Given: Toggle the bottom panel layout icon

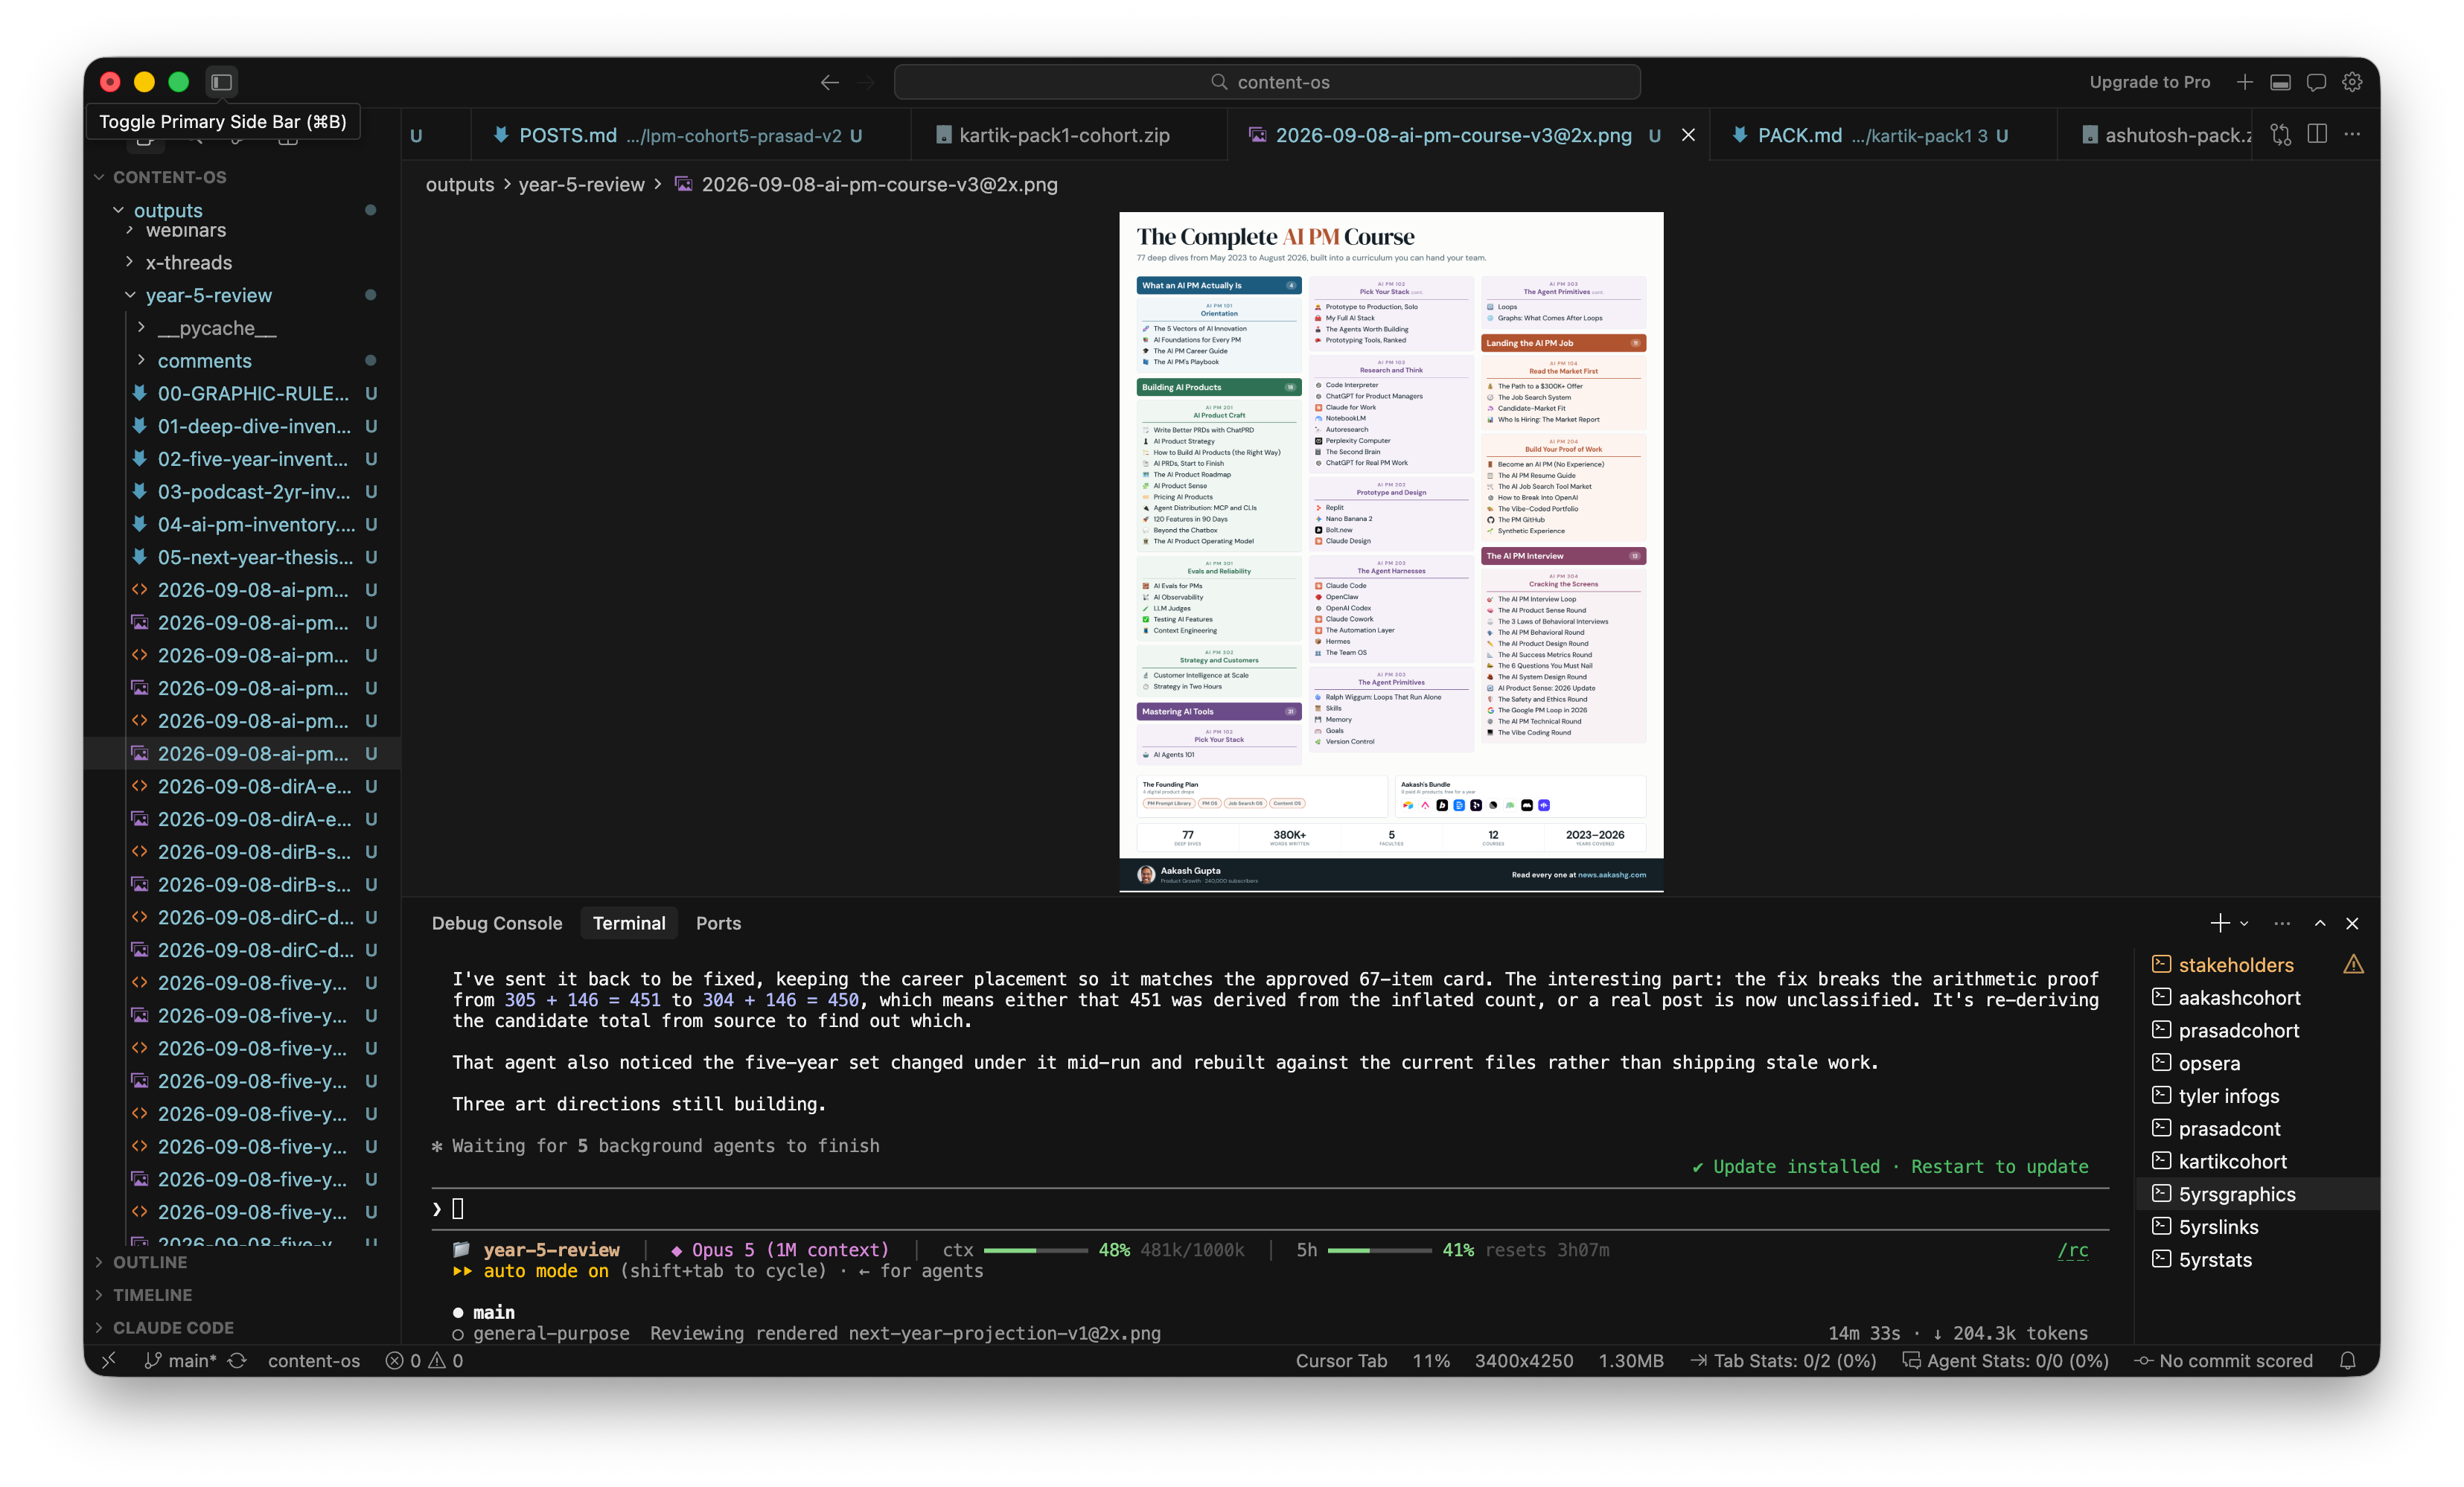Looking at the screenshot, I should click(2280, 82).
